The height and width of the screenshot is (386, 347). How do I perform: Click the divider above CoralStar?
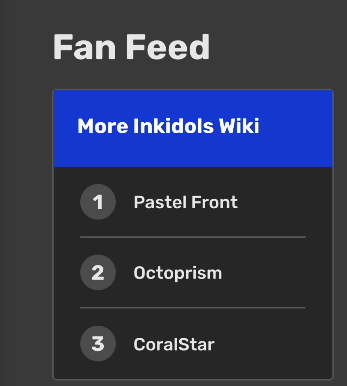click(192, 308)
